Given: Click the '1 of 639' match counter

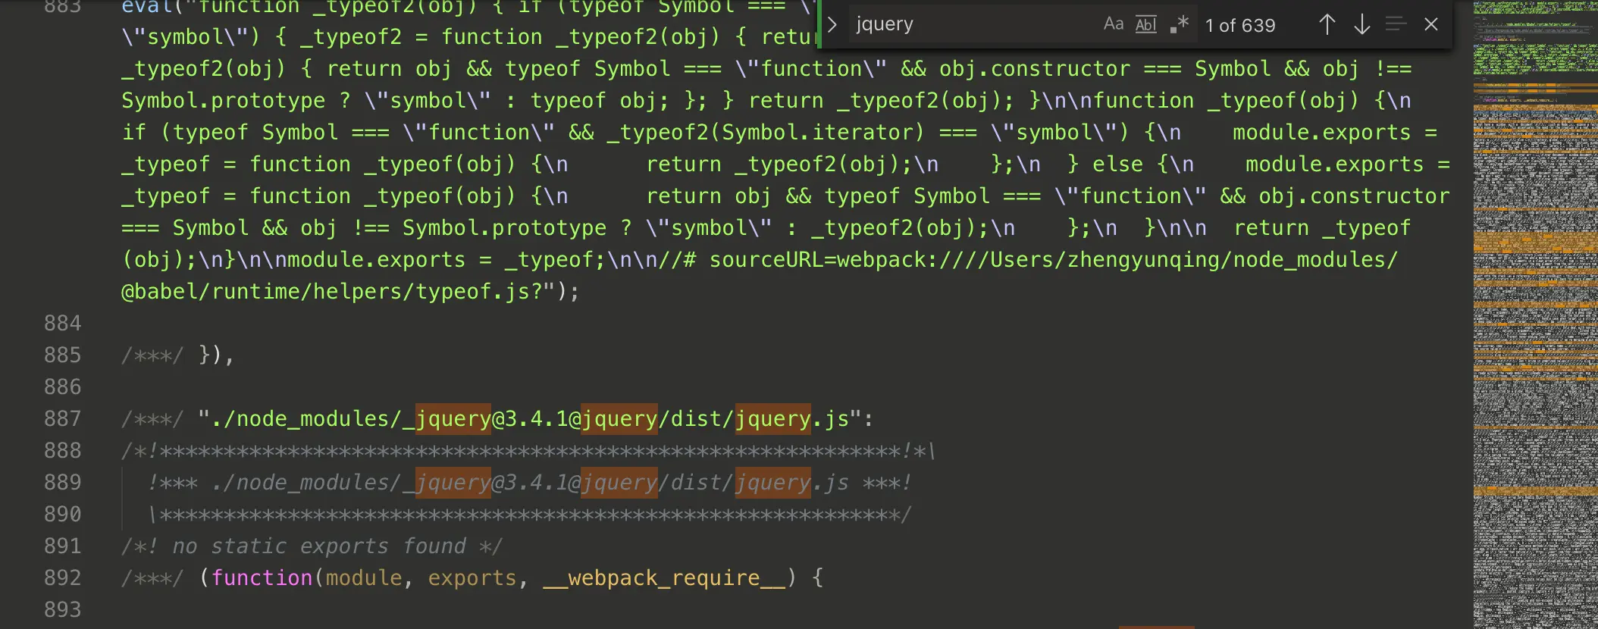Looking at the screenshot, I should [x=1240, y=25].
